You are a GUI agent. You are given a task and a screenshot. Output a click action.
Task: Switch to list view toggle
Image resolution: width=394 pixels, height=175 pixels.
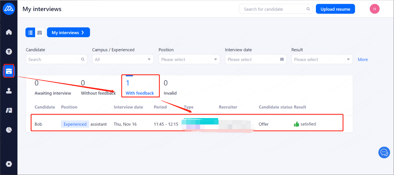[x=30, y=32]
